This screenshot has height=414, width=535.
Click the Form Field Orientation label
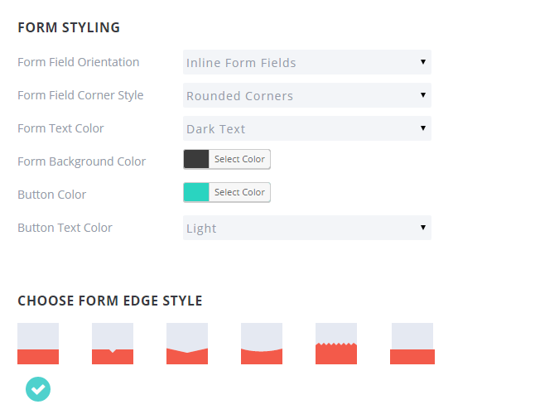tap(79, 62)
